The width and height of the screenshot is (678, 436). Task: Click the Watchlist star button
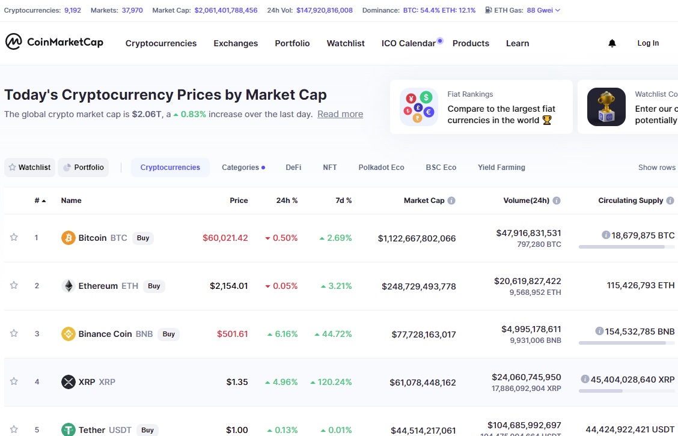coord(30,167)
